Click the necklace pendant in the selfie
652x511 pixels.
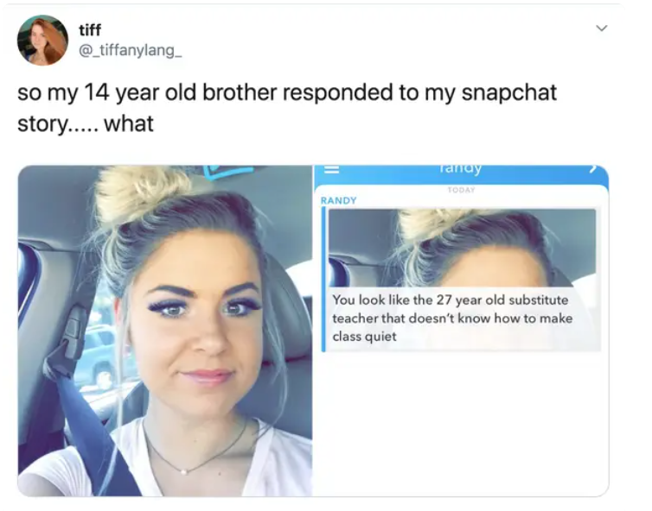tap(184, 471)
